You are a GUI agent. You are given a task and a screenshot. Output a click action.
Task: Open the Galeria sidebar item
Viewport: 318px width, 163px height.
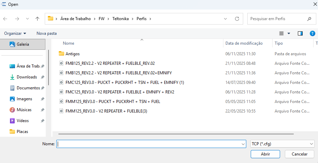pyautogui.click(x=23, y=44)
